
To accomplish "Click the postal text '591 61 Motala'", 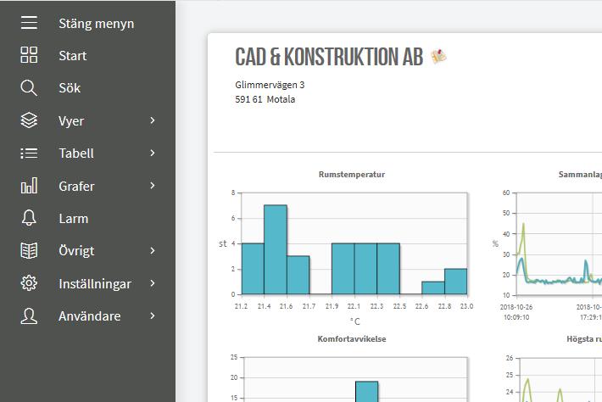I will [265, 99].
